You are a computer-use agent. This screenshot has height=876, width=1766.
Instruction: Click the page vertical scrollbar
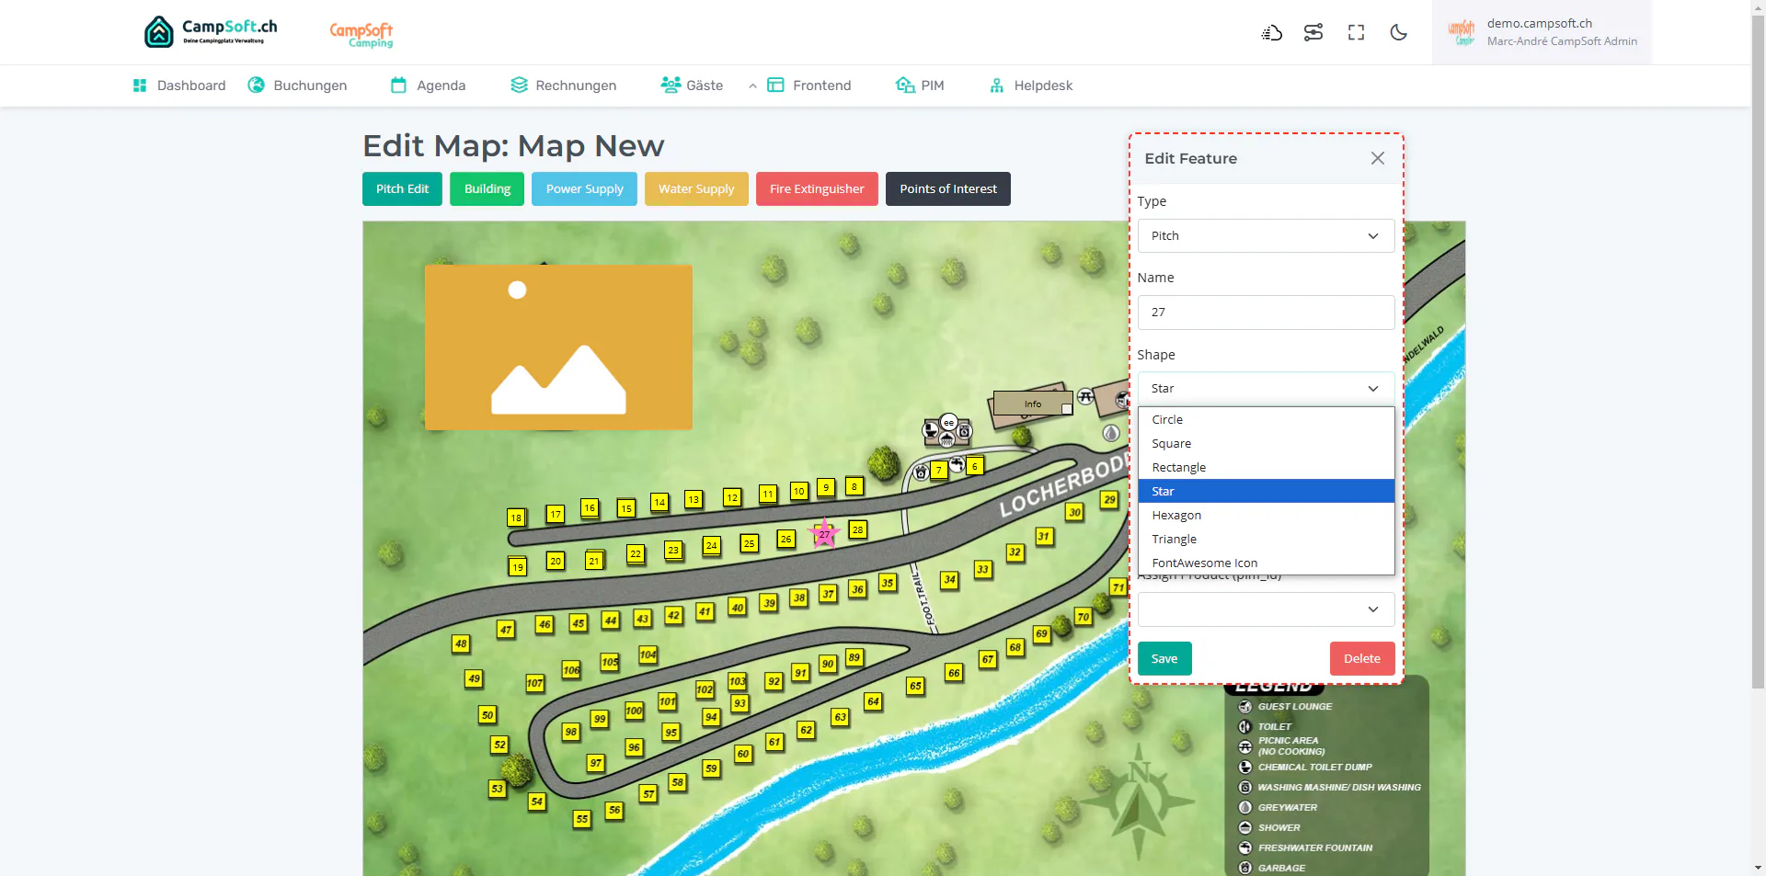click(1758, 349)
